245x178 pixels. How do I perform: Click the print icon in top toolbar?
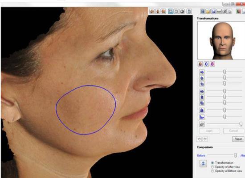pos(230,12)
